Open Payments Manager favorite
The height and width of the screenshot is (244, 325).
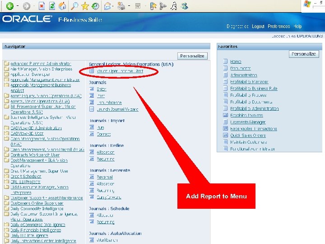(x=248, y=122)
